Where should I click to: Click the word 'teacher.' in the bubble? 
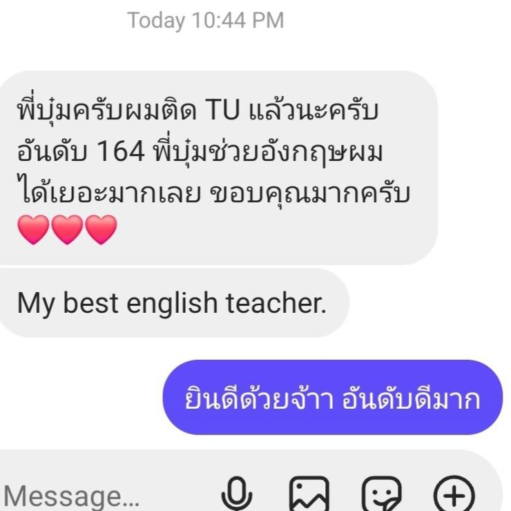coord(276,302)
